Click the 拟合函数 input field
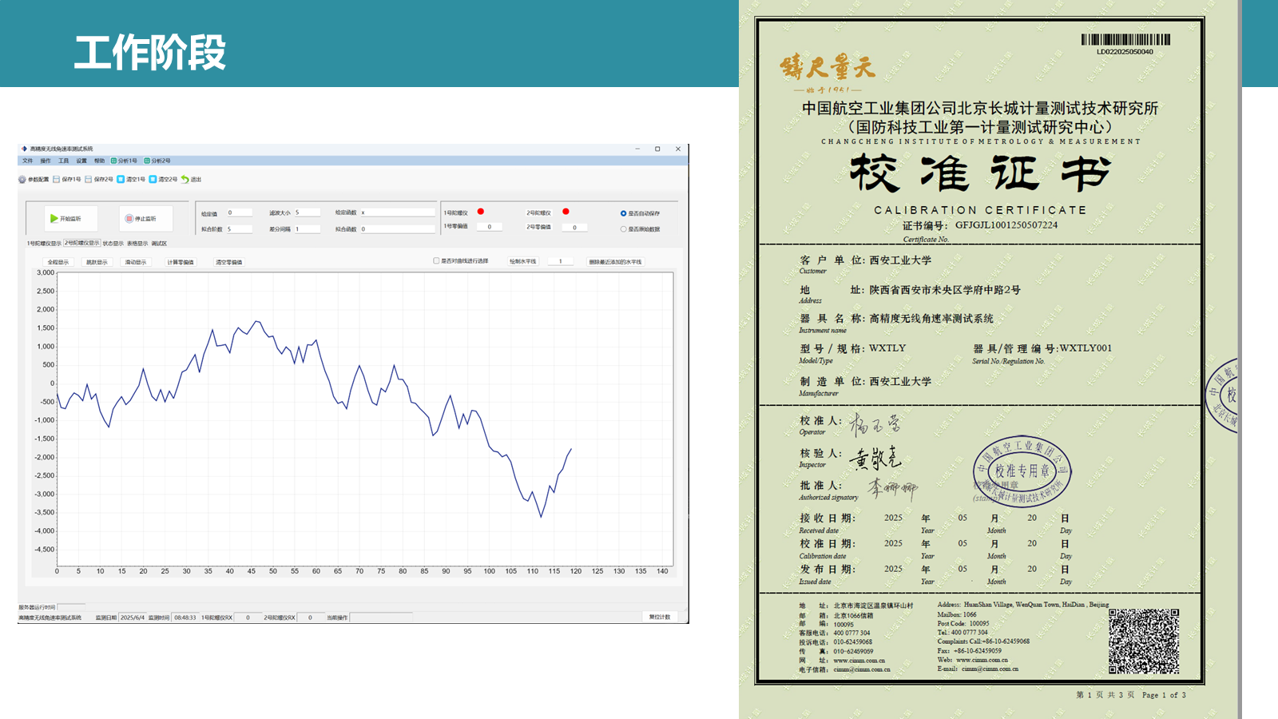 coord(397,228)
